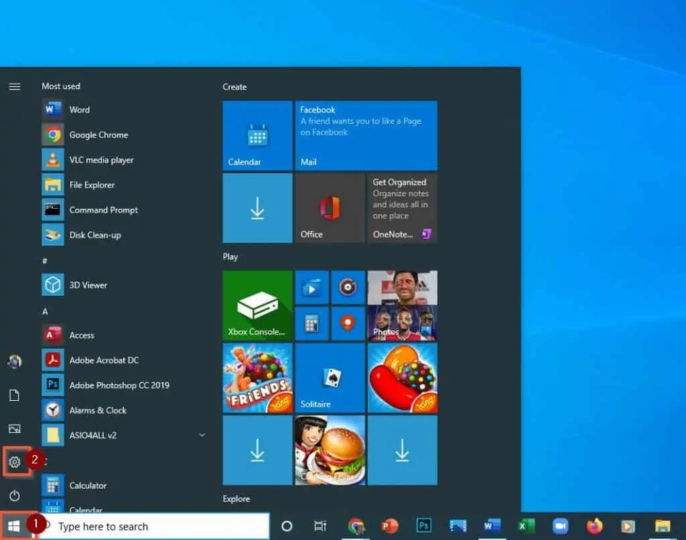This screenshot has width=686, height=540.
Task: Open Word from the Most used list
Action: (124, 110)
